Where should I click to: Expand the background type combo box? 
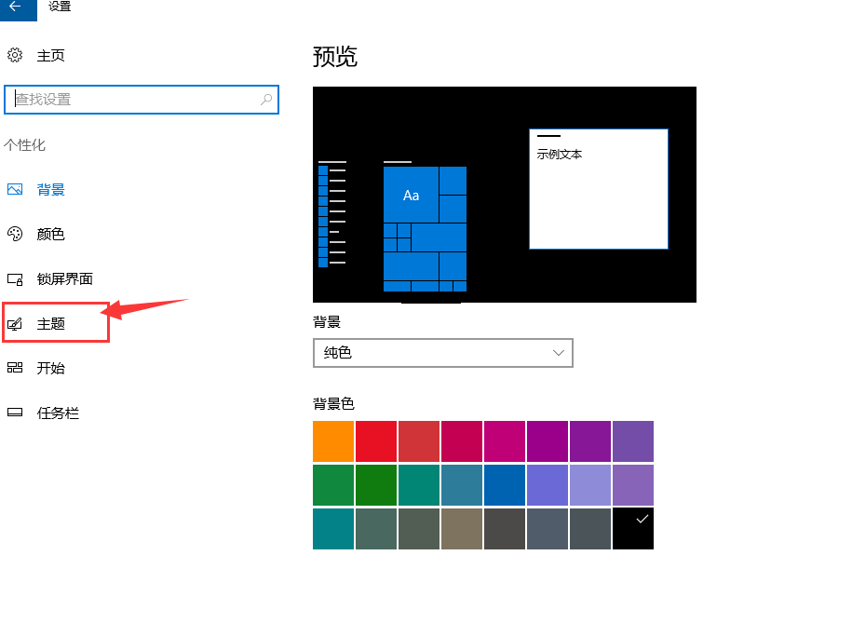pos(558,353)
